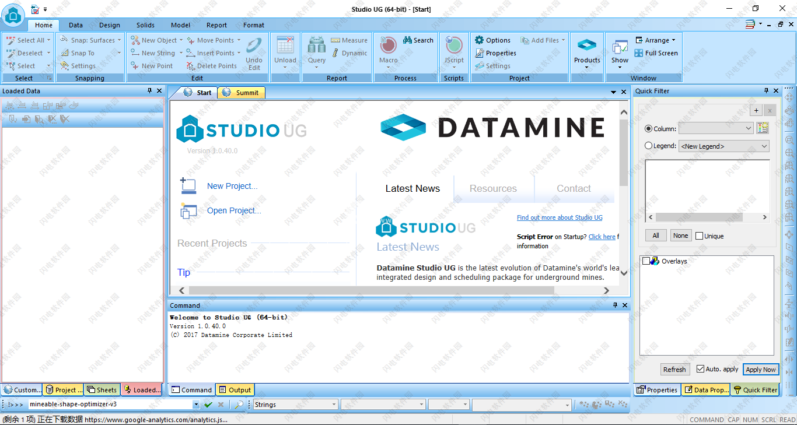
Task: Click the column picker icon in Quick Filter
Action: click(x=763, y=128)
